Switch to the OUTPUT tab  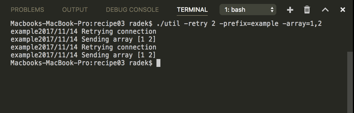[75, 10]
